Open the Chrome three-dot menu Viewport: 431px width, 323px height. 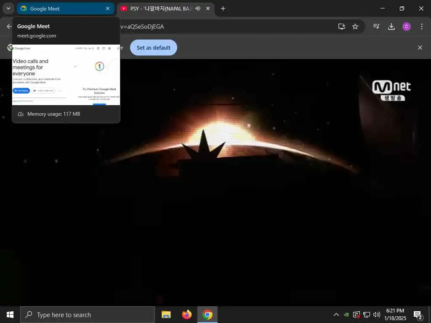[x=422, y=26]
